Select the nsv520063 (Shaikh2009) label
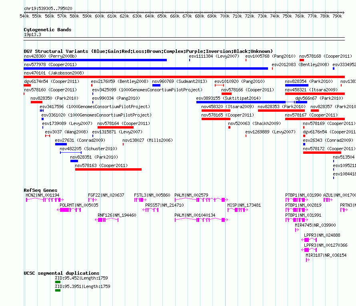The width and height of the screenshot is (356, 306). coord(254,123)
